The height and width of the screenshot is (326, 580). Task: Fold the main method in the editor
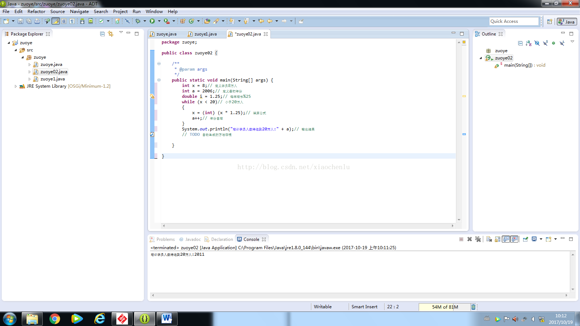click(x=159, y=80)
